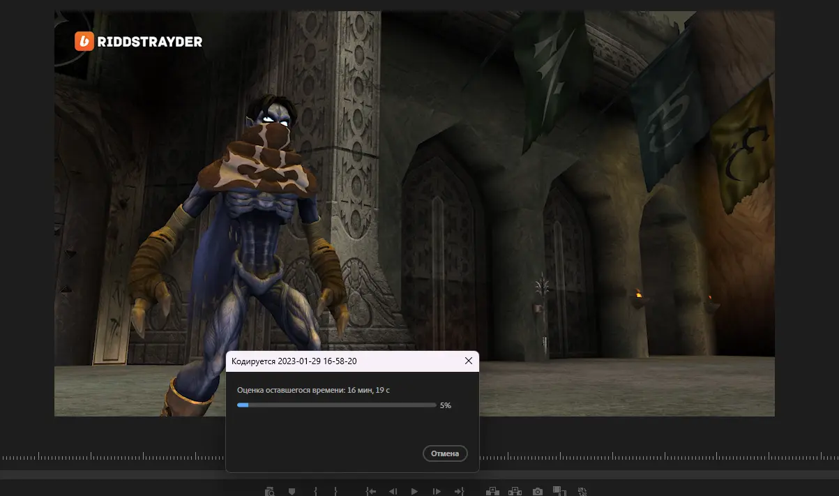Click the video preview in the Program Monitor
The image size is (839, 496).
[558, 209]
